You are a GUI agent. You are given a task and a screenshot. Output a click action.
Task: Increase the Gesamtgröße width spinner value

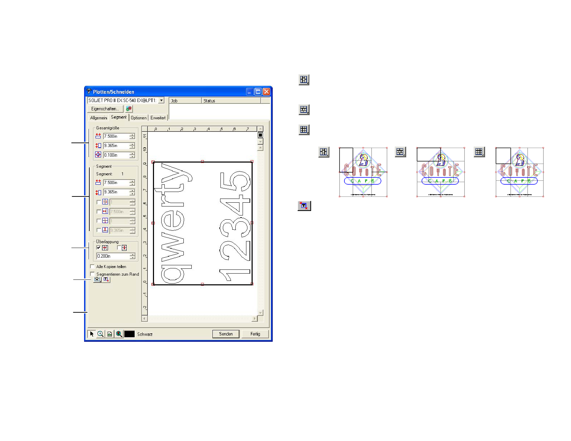coord(132,135)
